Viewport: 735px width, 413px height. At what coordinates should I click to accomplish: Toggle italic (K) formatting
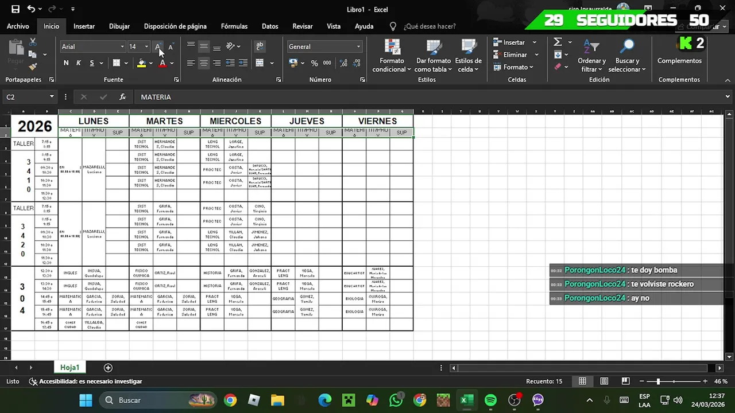[x=79, y=63]
